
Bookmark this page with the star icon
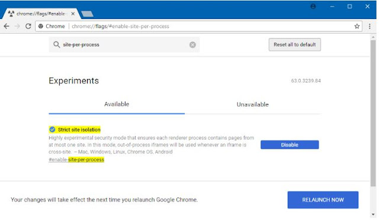356,26
